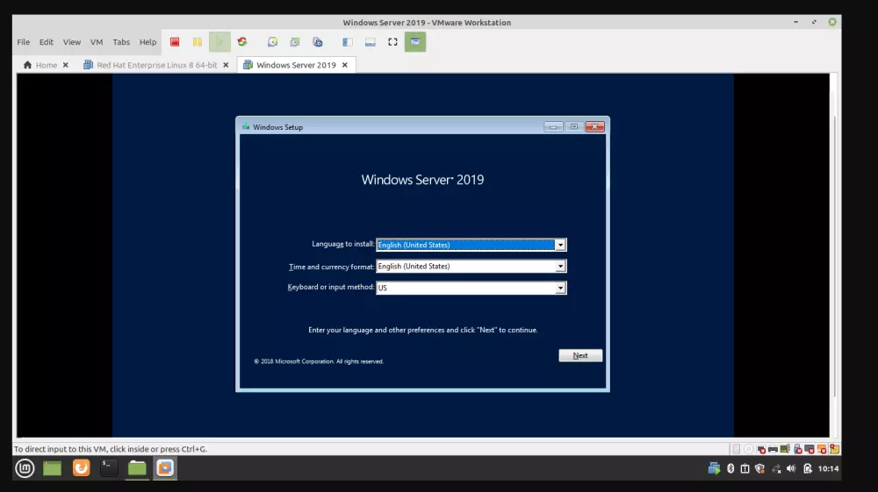Open the Tabs menu

(x=121, y=42)
